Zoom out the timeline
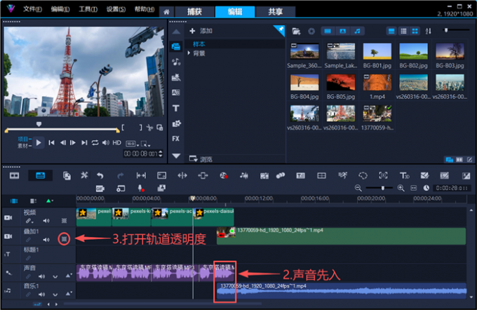The image size is (477, 310). (x=358, y=188)
